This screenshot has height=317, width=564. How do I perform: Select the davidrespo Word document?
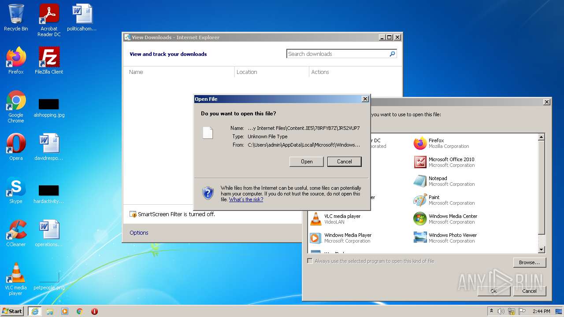pos(49,147)
